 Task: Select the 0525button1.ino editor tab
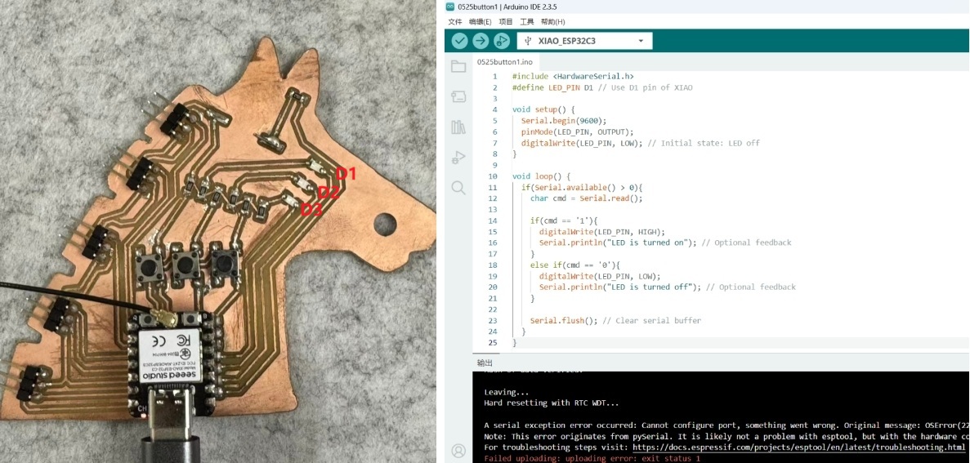point(503,62)
